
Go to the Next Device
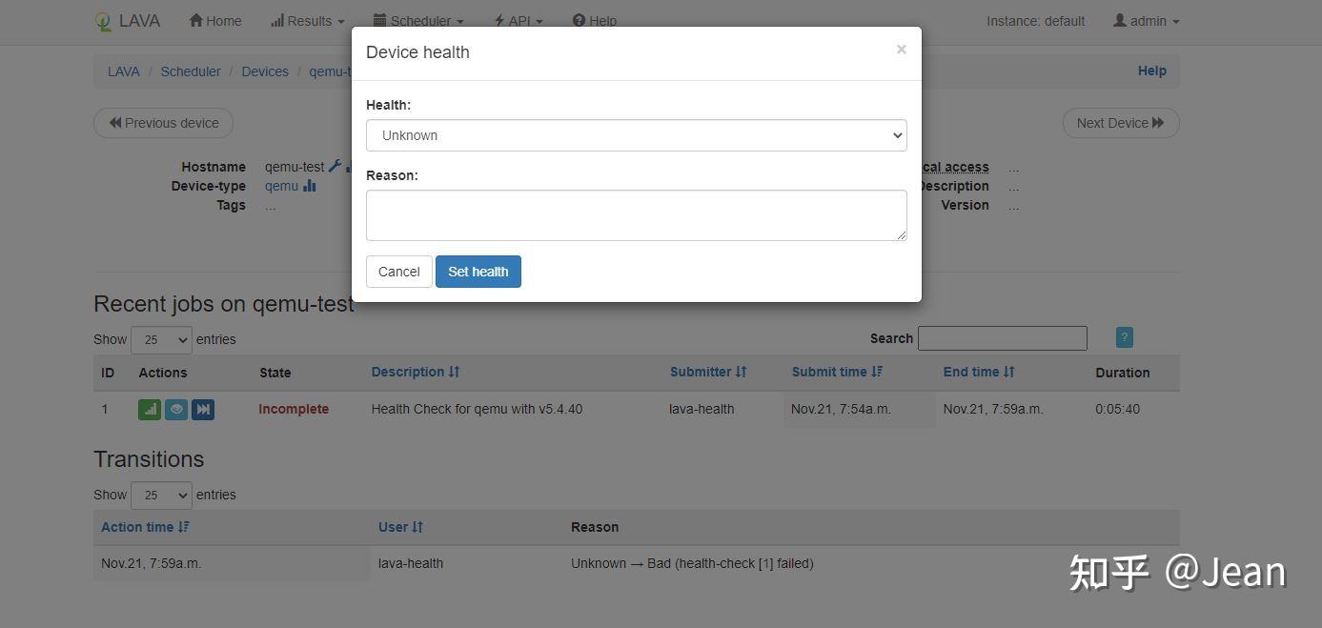(1120, 123)
